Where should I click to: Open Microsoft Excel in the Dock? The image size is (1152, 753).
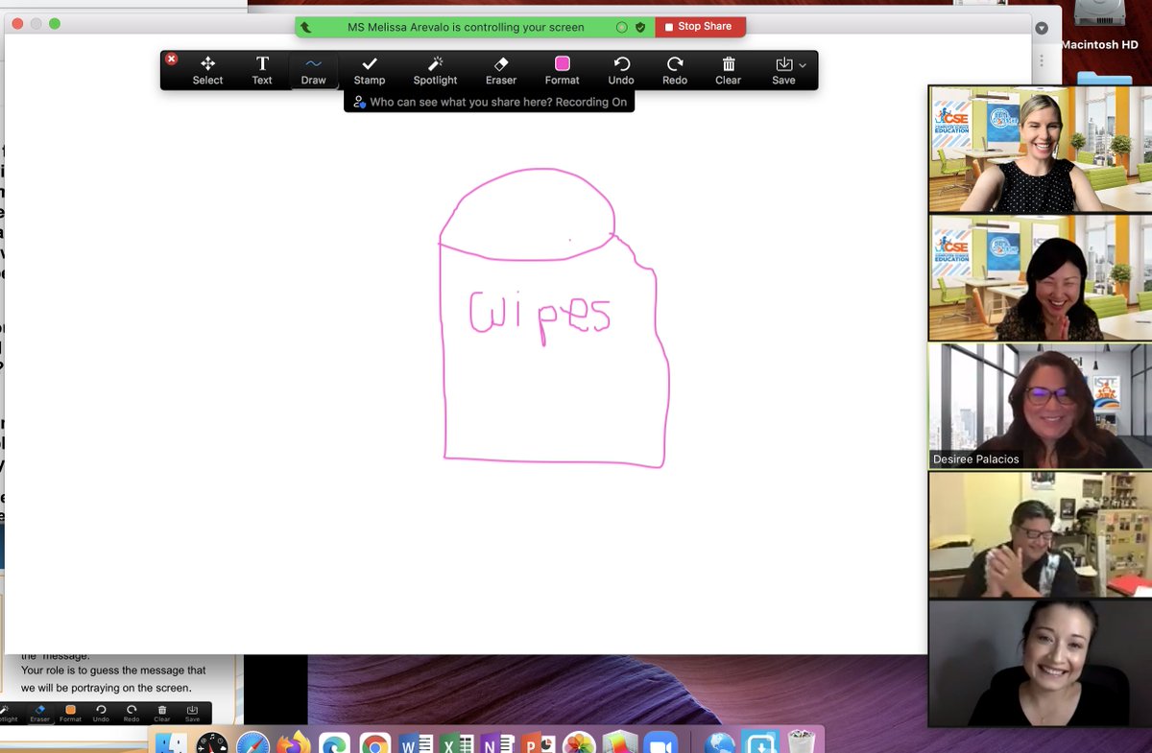[x=457, y=743]
